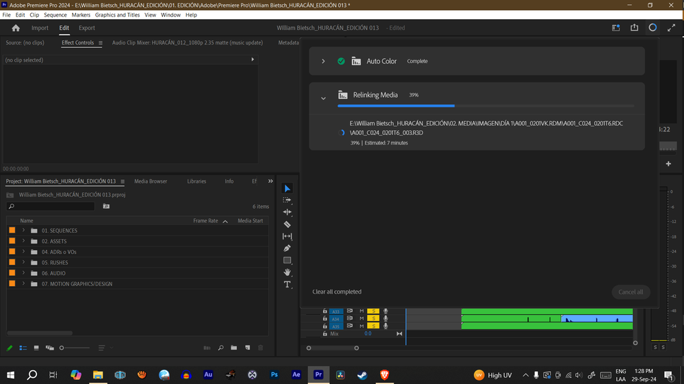Mute audio track A33
Viewport: 684px width, 384px height.
tap(362, 311)
